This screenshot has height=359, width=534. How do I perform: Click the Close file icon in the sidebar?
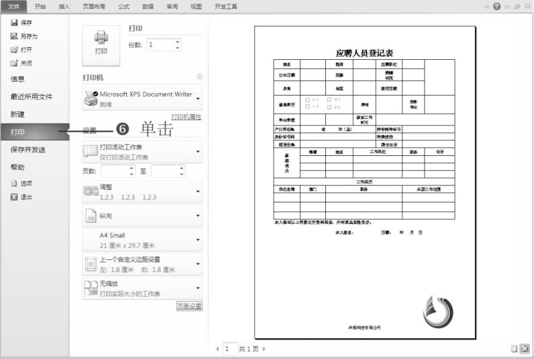pos(14,63)
